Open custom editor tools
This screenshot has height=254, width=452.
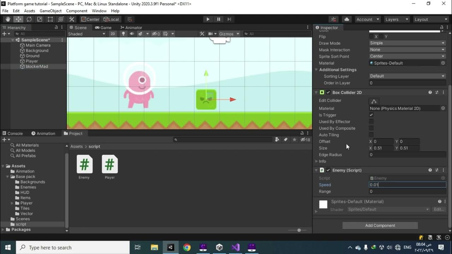71,19
